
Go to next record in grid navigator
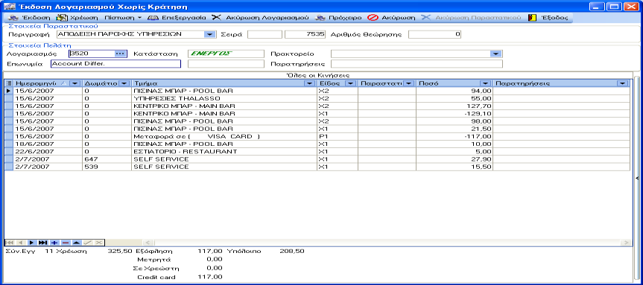coord(31,243)
